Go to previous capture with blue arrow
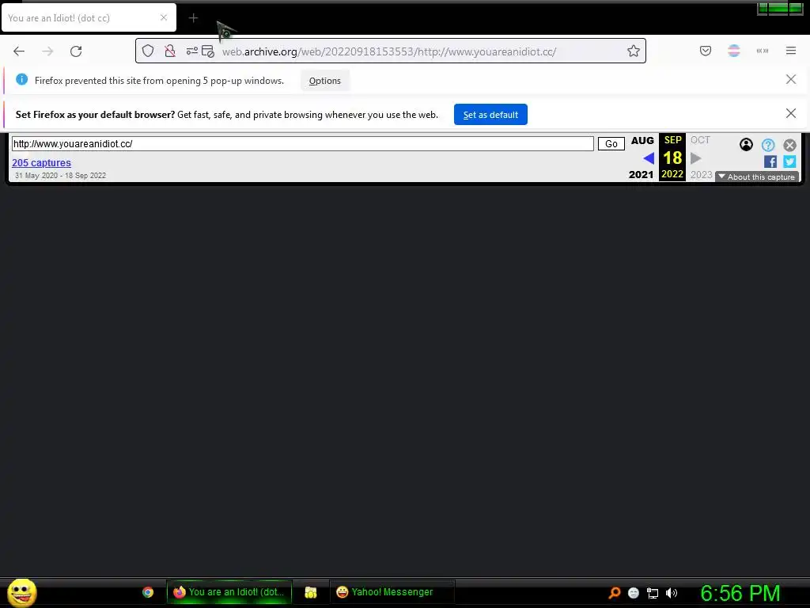Image resolution: width=810 pixels, height=608 pixels. click(649, 158)
